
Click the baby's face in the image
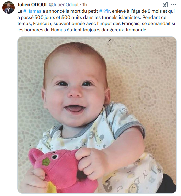click(x=75, y=87)
